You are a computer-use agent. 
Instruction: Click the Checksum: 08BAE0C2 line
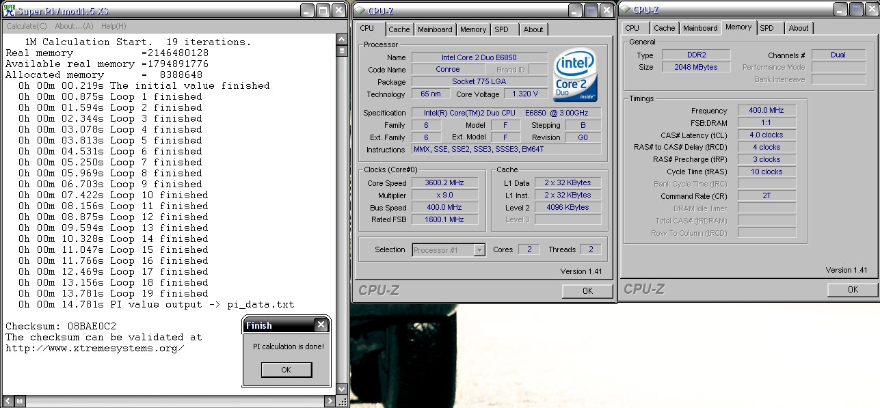point(61,326)
